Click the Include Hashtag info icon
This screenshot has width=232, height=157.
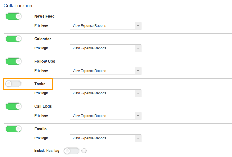(x=84, y=151)
